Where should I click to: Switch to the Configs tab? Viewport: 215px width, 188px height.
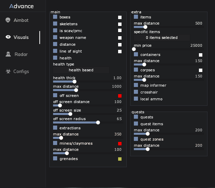pyautogui.click(x=21, y=71)
